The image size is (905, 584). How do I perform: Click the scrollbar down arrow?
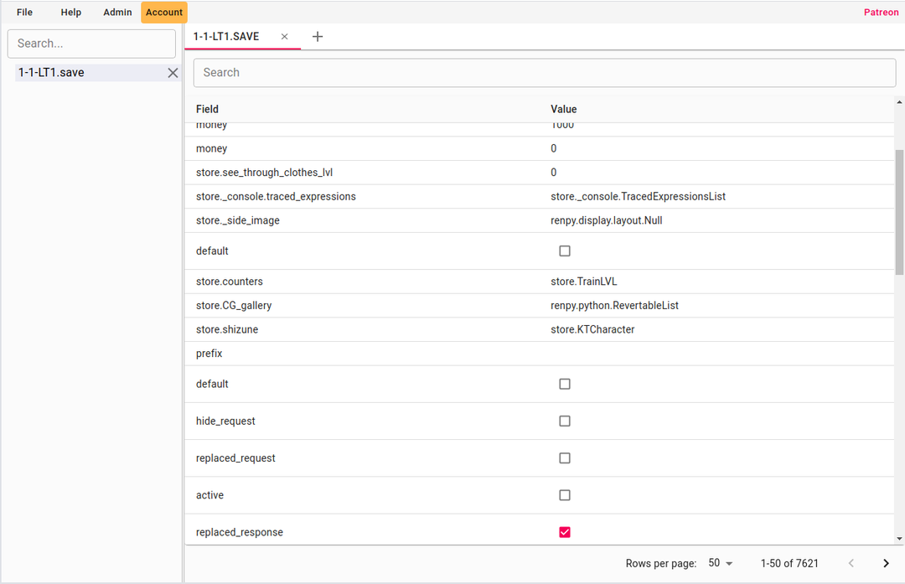tap(900, 539)
